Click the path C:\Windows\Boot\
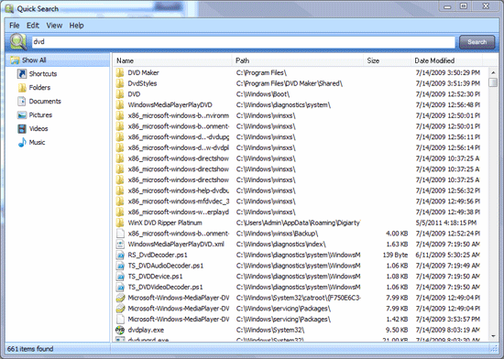This screenshot has width=504, height=359. (263, 94)
